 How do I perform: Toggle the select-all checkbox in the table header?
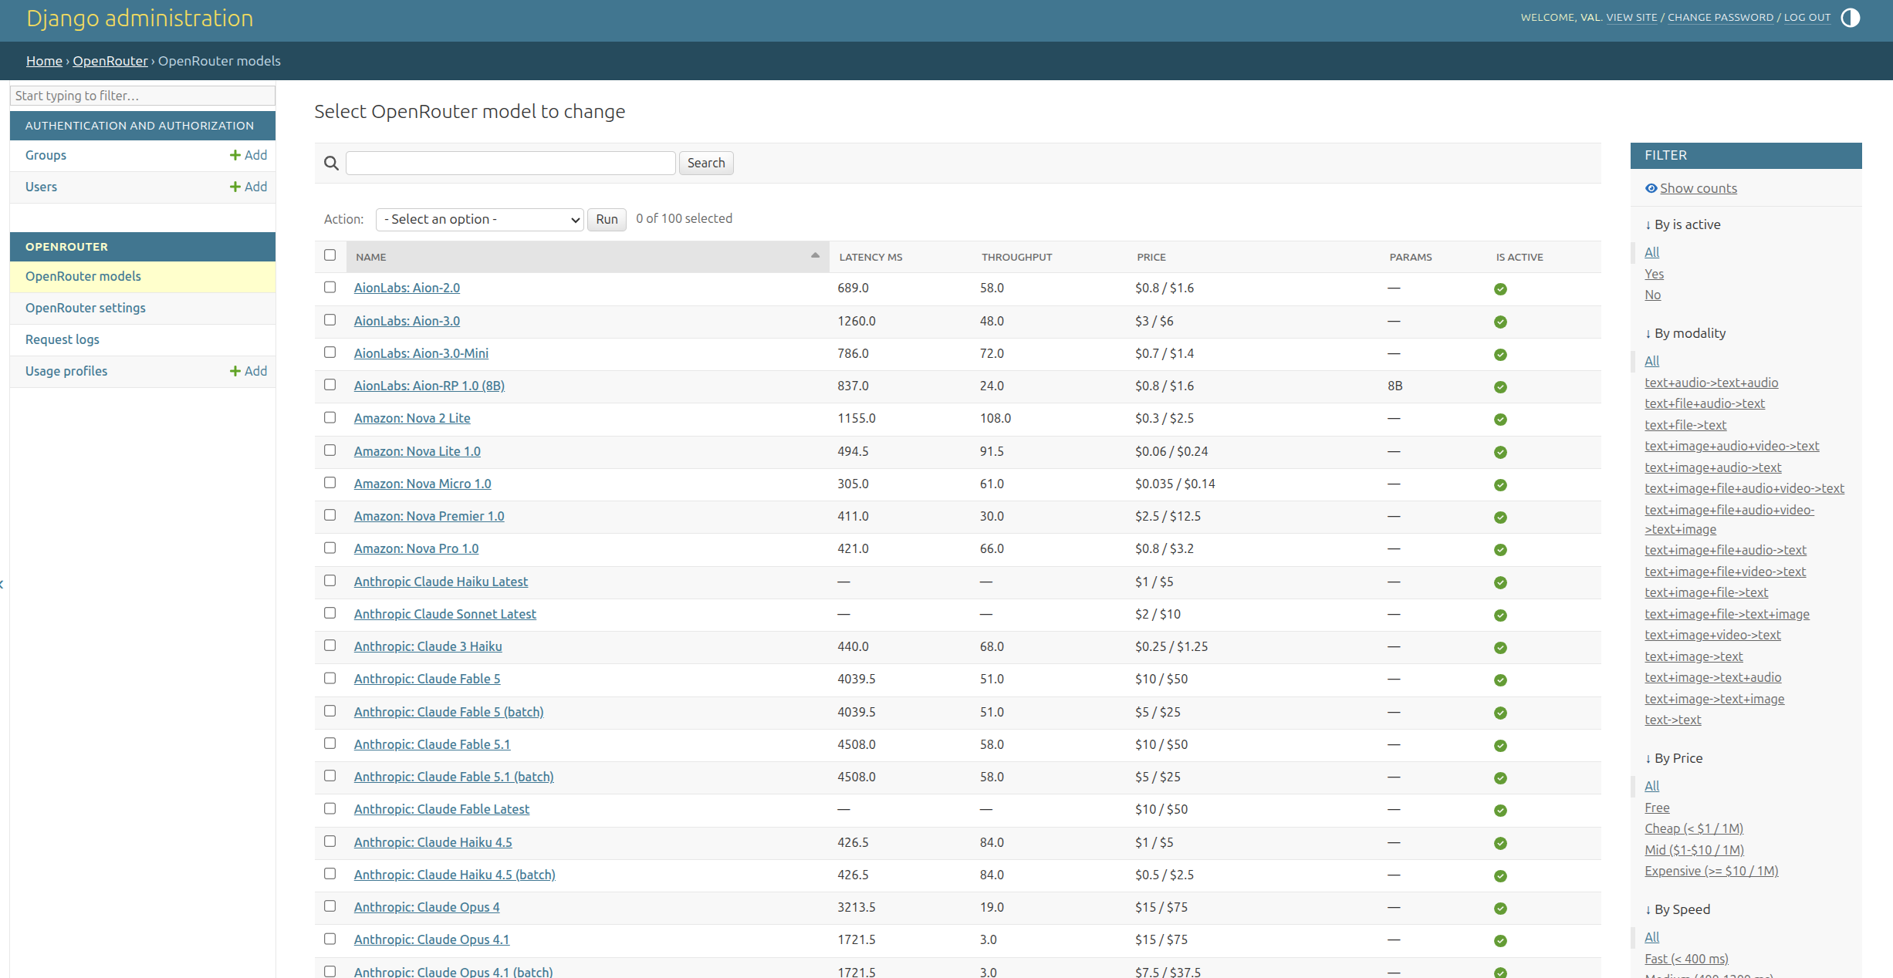(330, 255)
